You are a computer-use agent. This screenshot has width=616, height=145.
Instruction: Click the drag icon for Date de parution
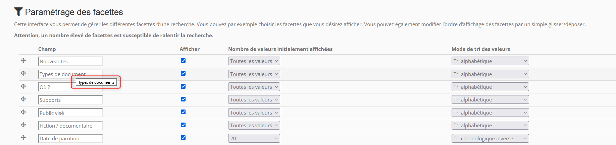pos(23,138)
